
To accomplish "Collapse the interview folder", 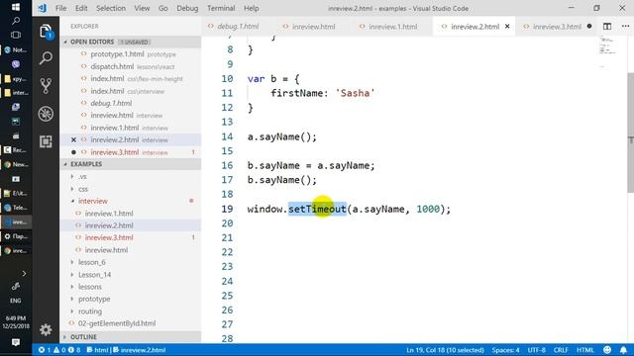I will pos(92,201).
